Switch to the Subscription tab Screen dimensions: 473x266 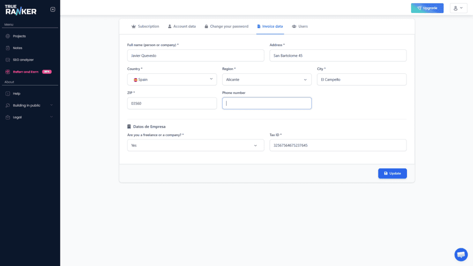(x=145, y=26)
